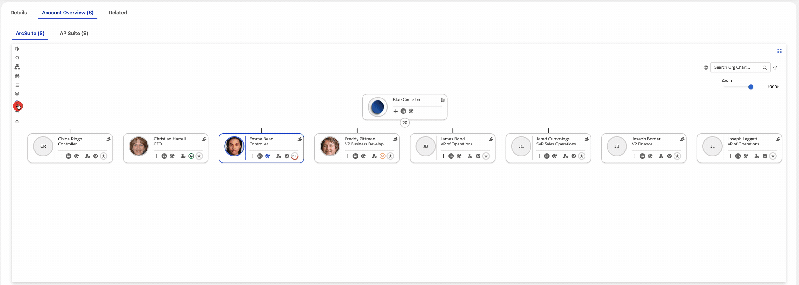799x285 pixels.
Task: Open the org chart settings gear
Action: coord(17,49)
